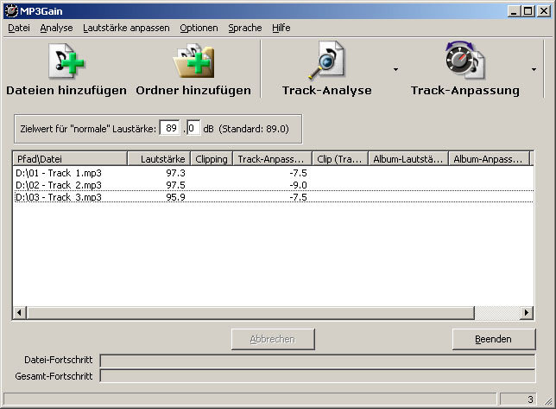Click the status bar file count 3
The width and height of the screenshot is (556, 409).
coord(518,399)
